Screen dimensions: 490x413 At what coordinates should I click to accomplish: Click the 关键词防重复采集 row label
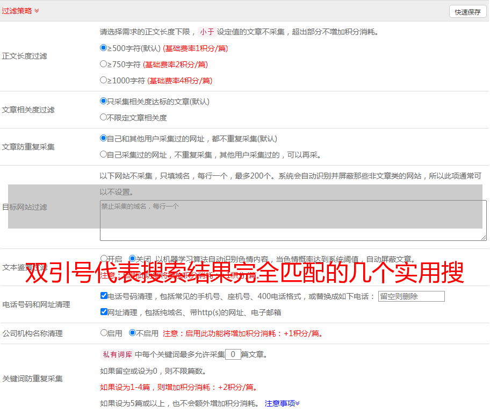[x=32, y=379]
